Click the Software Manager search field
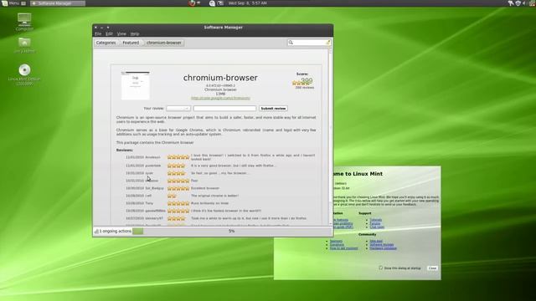The image size is (536, 301). 309,43
